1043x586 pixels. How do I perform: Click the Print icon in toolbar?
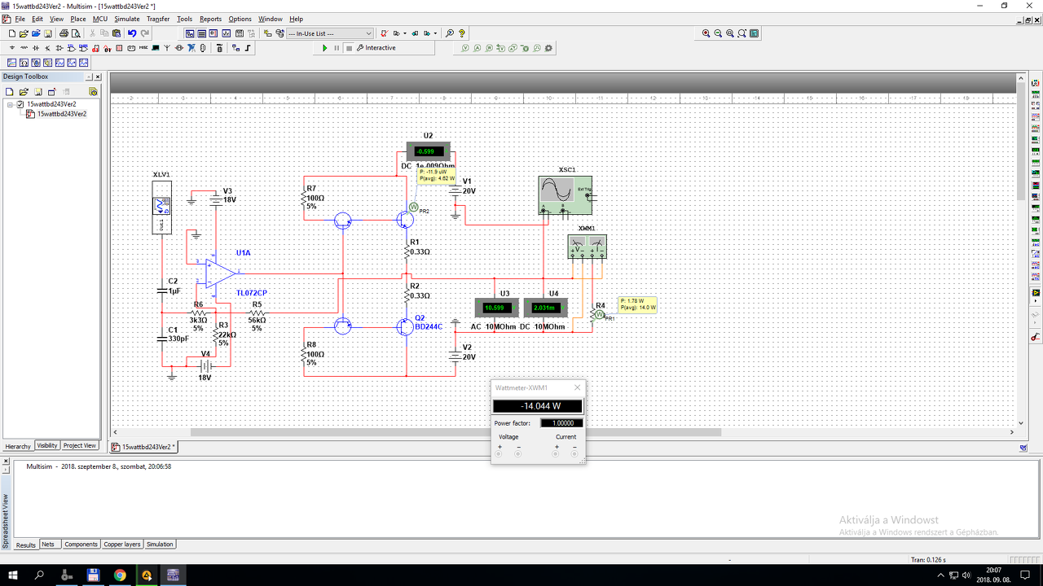[64, 33]
